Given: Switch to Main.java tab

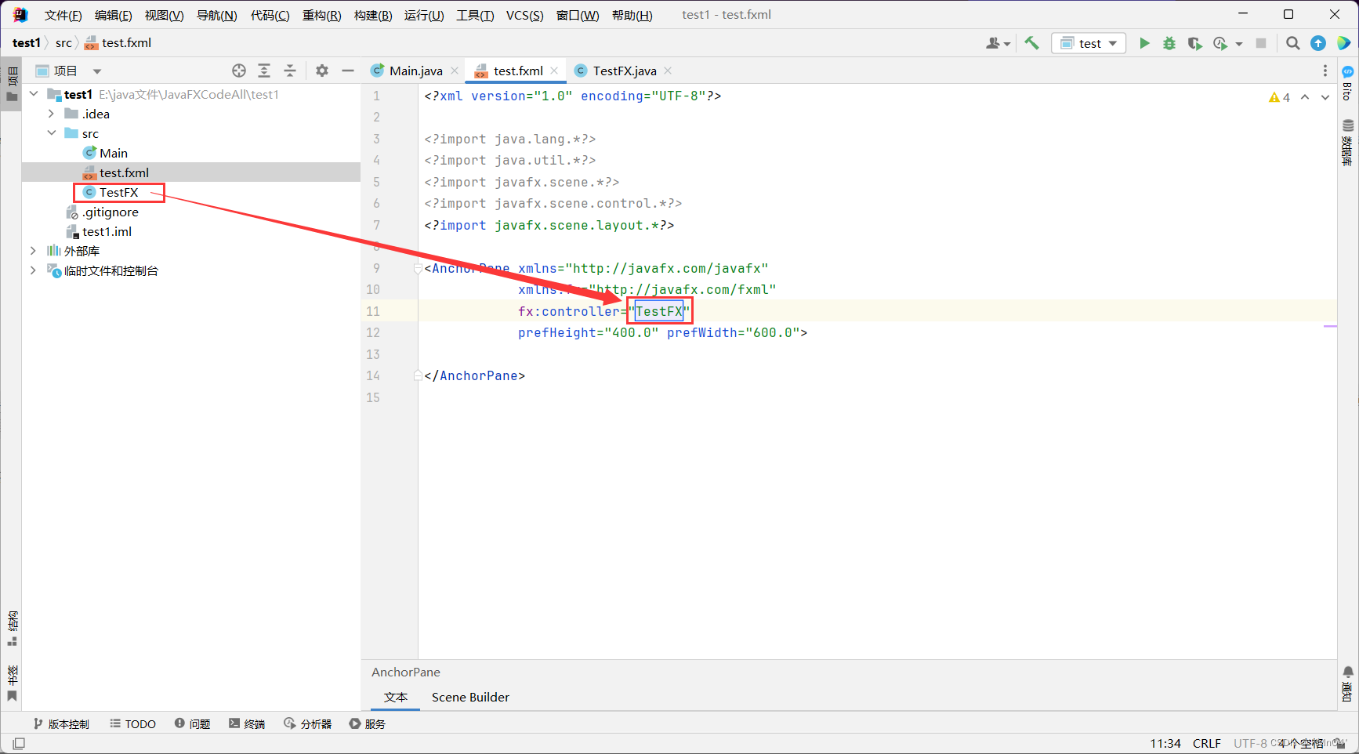Looking at the screenshot, I should (415, 71).
